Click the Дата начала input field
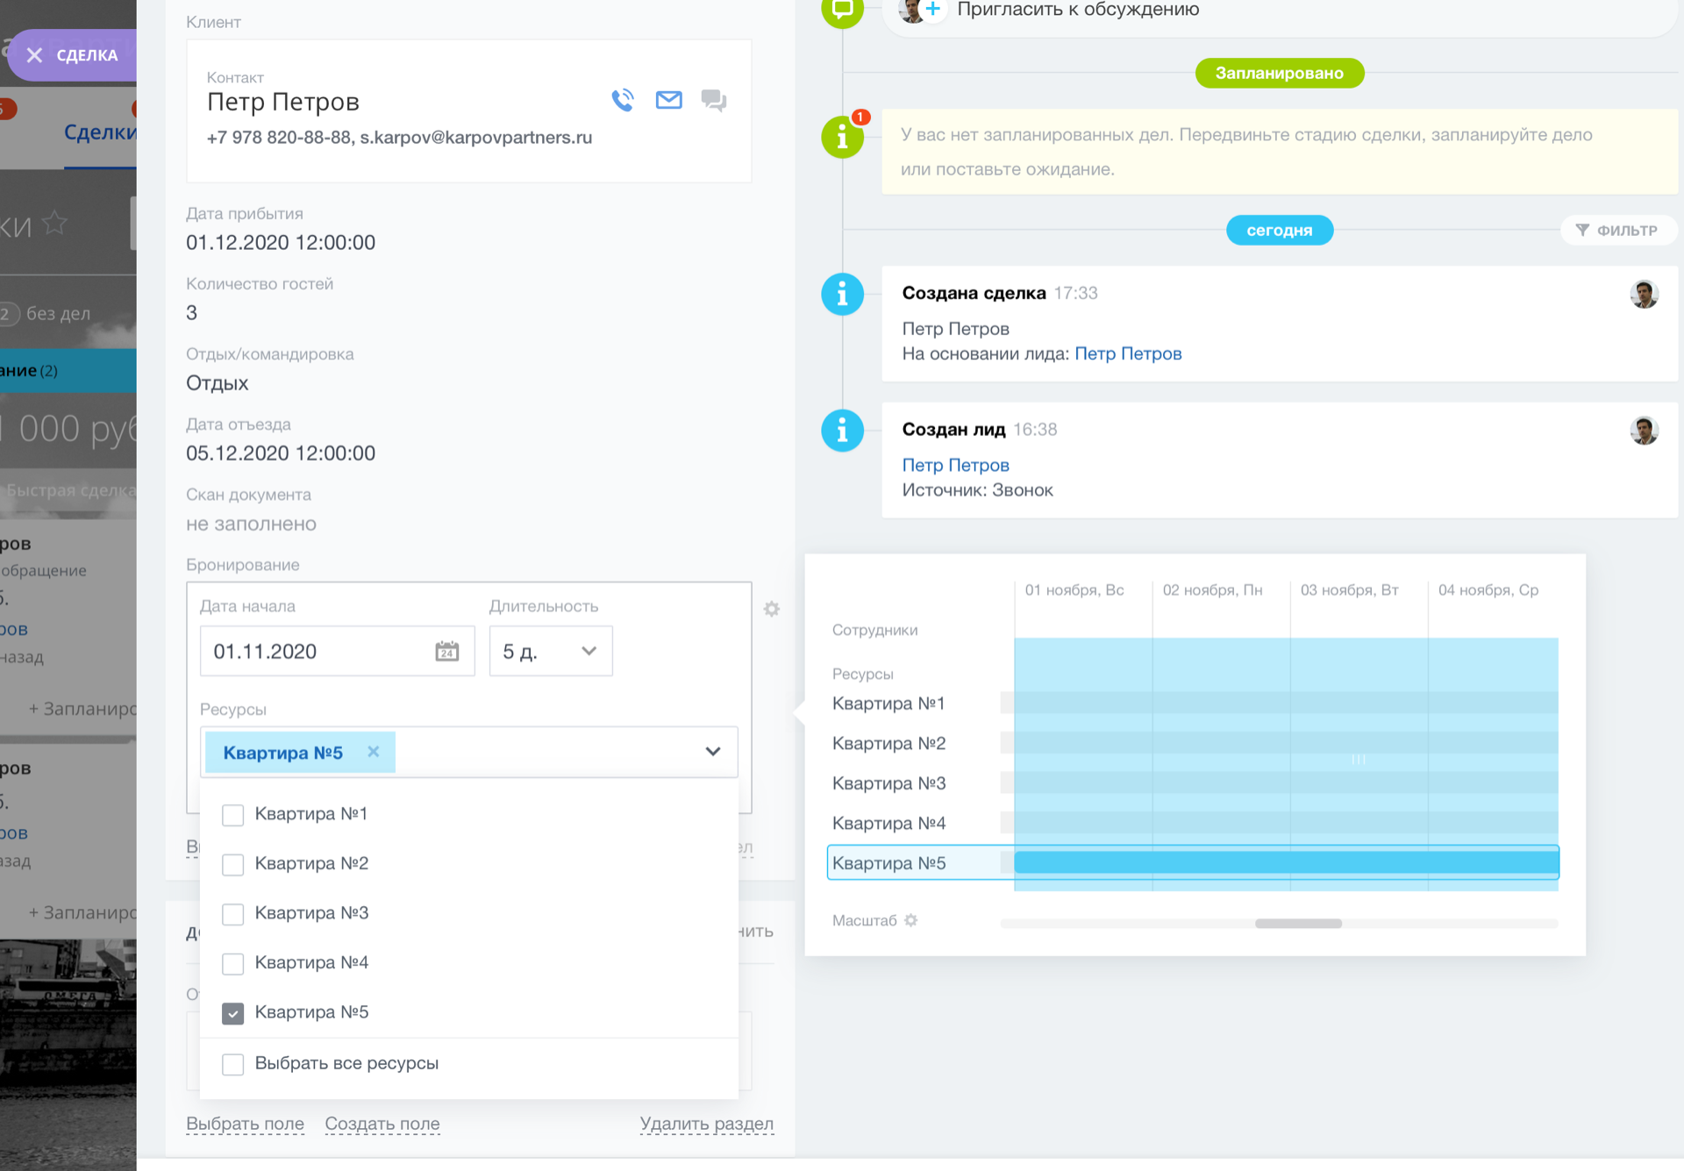Image resolution: width=1684 pixels, height=1171 pixels. pos(316,652)
